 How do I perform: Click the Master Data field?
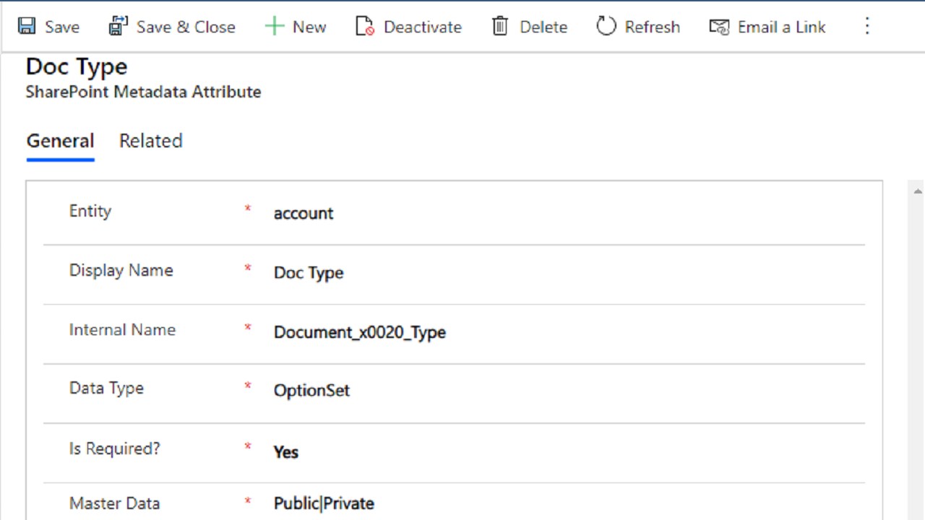click(324, 503)
